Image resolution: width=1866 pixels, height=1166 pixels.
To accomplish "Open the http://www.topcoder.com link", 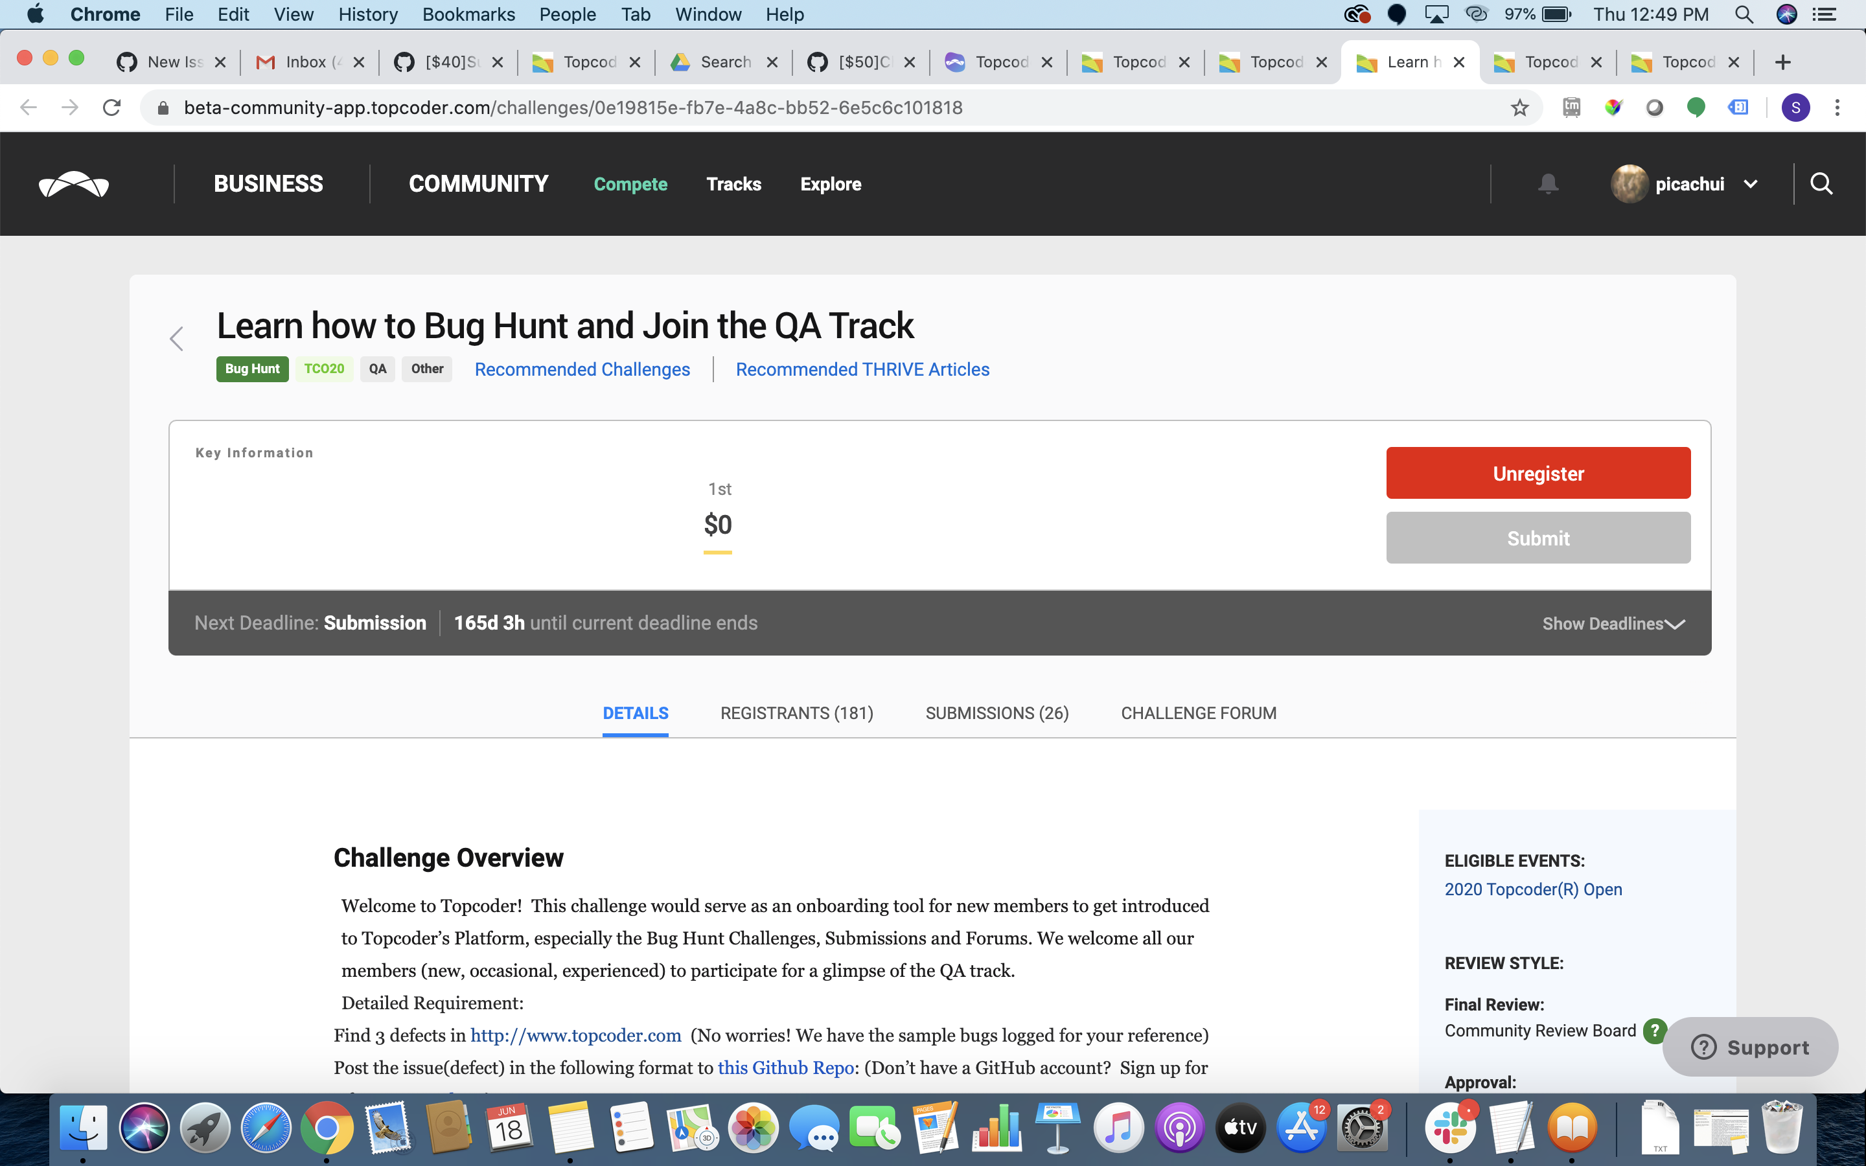I will [x=575, y=1035].
